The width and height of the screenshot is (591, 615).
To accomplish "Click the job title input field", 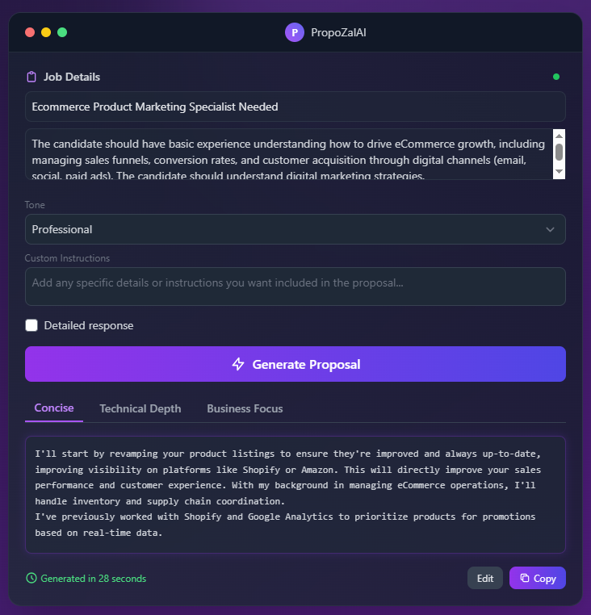I will pos(295,107).
